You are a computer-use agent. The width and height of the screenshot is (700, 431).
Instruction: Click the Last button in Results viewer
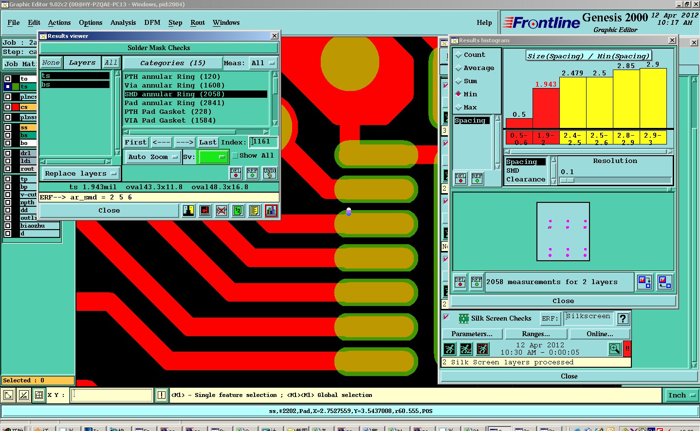[208, 143]
